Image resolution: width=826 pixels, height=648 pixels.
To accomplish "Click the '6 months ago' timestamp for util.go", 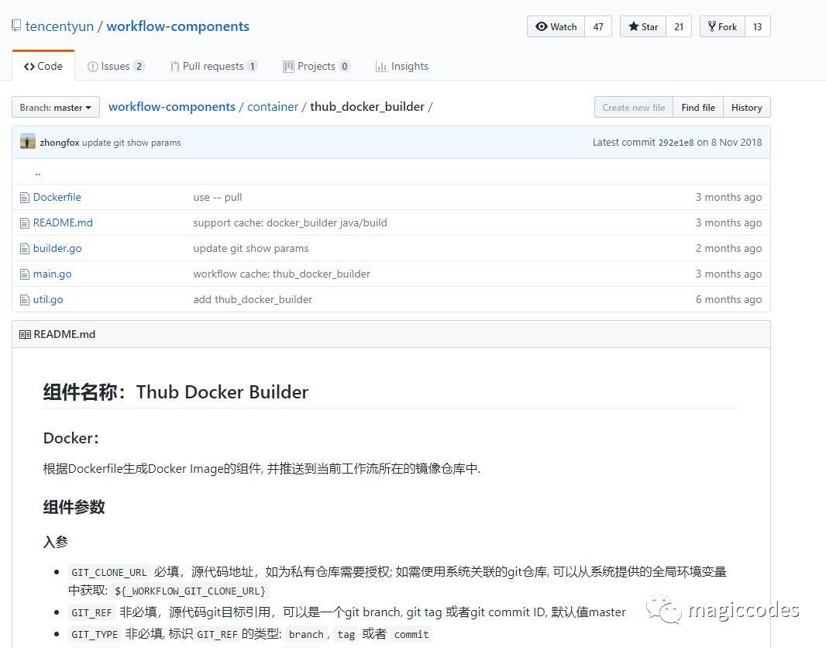I will coord(728,300).
